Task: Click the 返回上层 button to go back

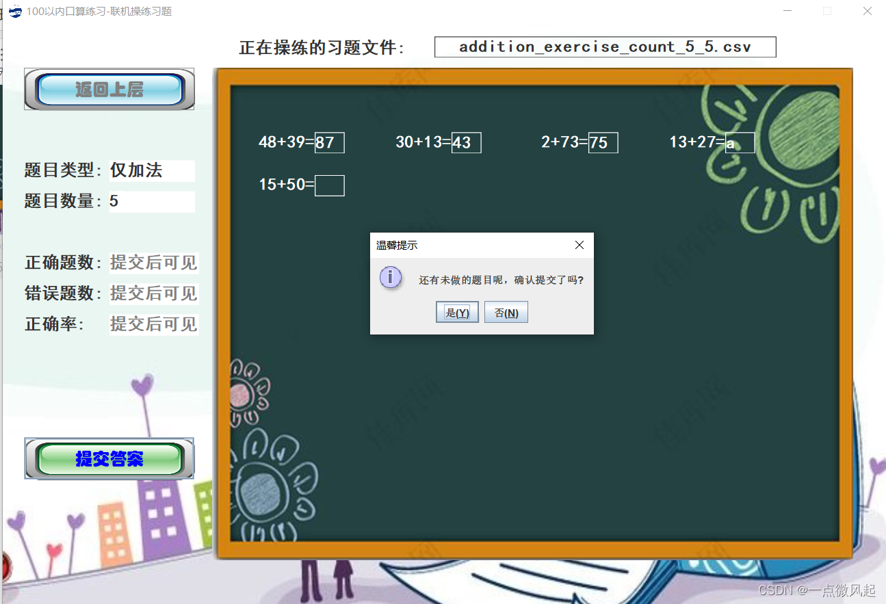Action: pyautogui.click(x=109, y=89)
